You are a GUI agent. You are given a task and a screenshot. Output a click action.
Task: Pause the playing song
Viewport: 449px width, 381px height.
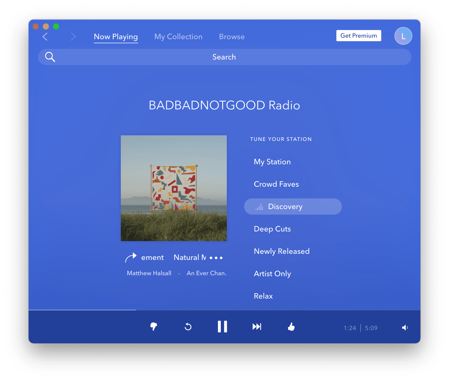222,327
